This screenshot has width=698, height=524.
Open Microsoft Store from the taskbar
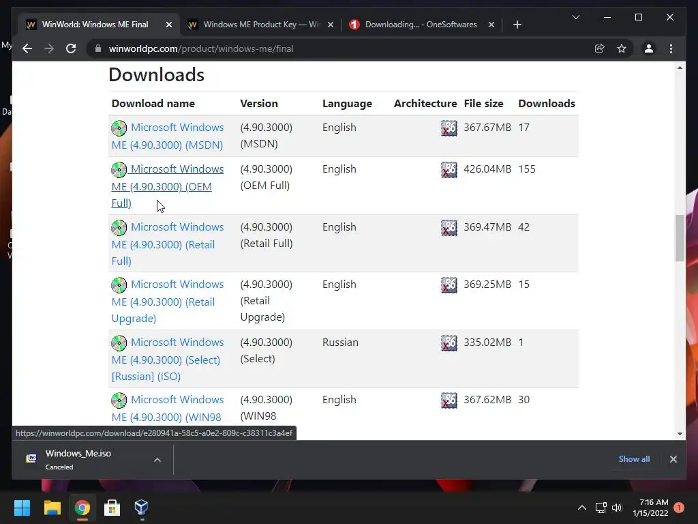coord(112,508)
